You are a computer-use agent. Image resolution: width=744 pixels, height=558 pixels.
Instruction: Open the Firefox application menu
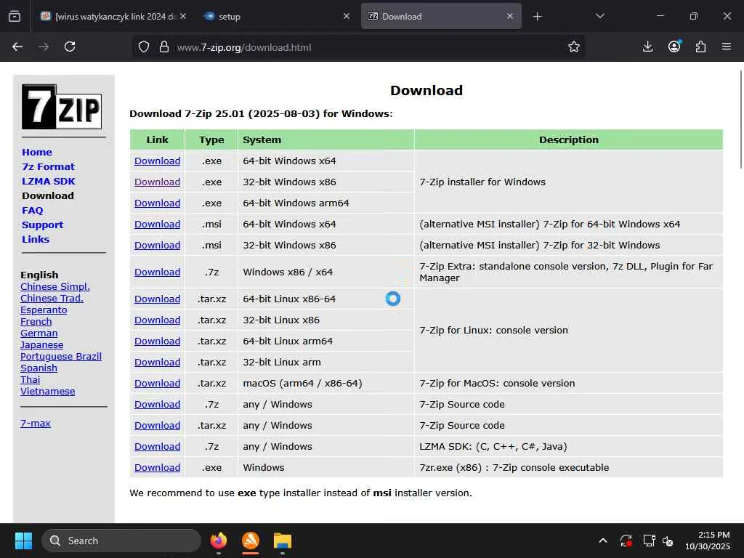click(x=727, y=46)
